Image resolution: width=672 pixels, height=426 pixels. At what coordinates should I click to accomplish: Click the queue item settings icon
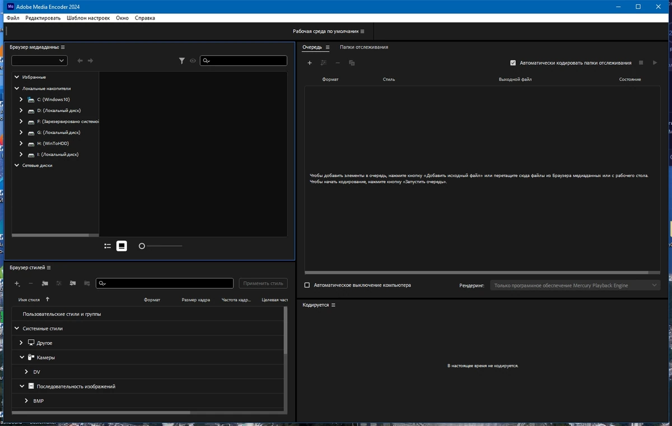[x=324, y=63]
